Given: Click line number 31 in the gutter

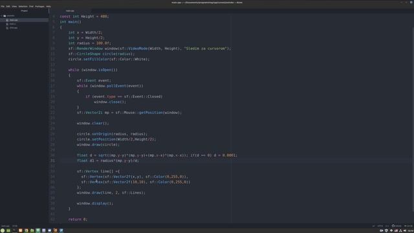Looking at the screenshot, I should pyautogui.click(x=53, y=161).
